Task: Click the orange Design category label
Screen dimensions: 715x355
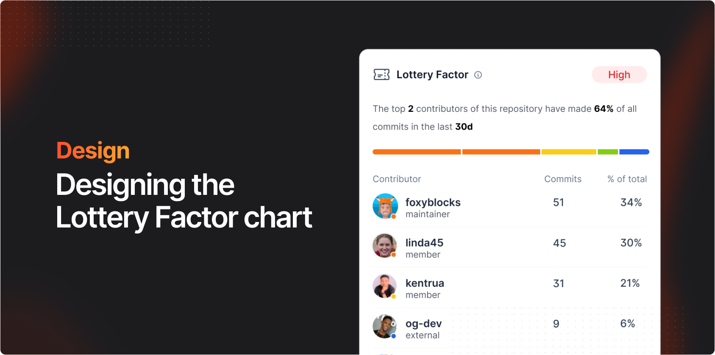Action: pyautogui.click(x=93, y=150)
